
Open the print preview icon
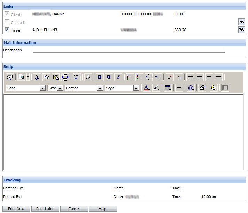point(22,77)
